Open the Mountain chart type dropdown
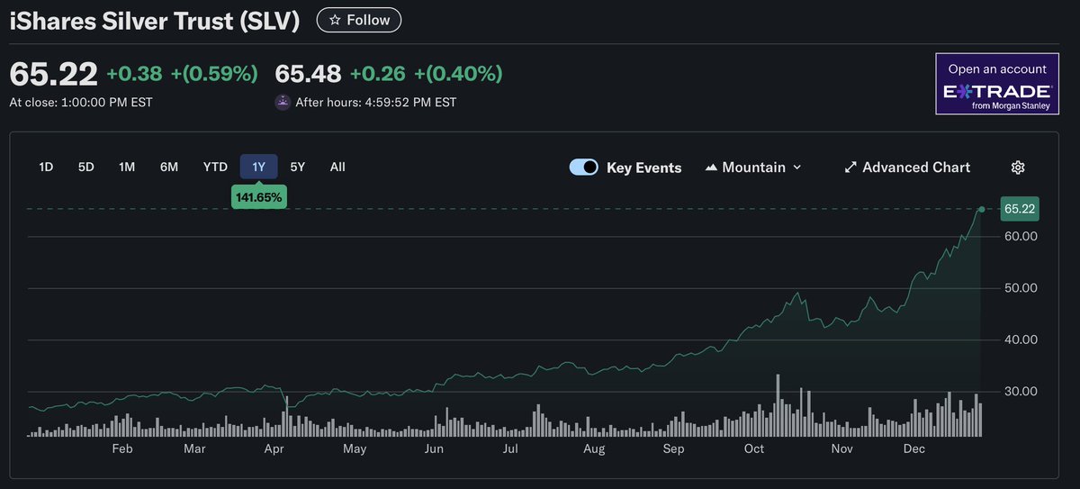The image size is (1080, 489). click(x=753, y=168)
